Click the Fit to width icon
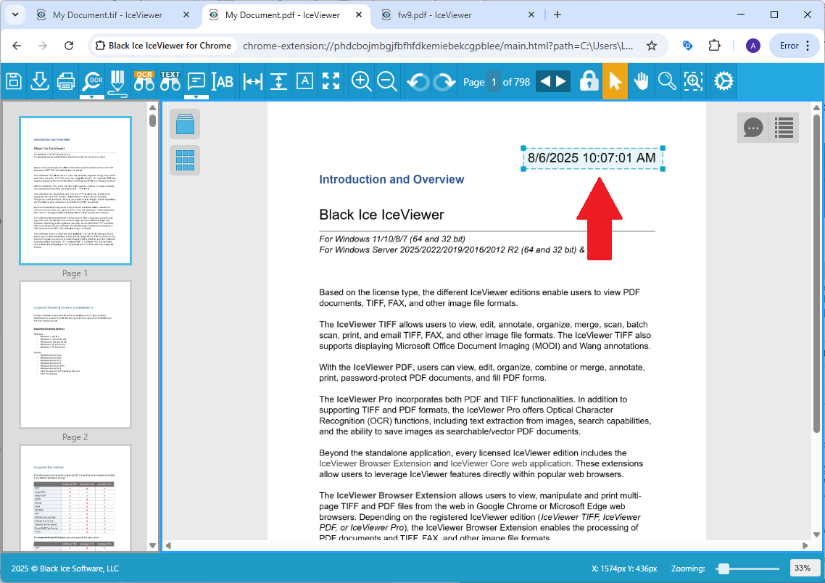 (253, 81)
